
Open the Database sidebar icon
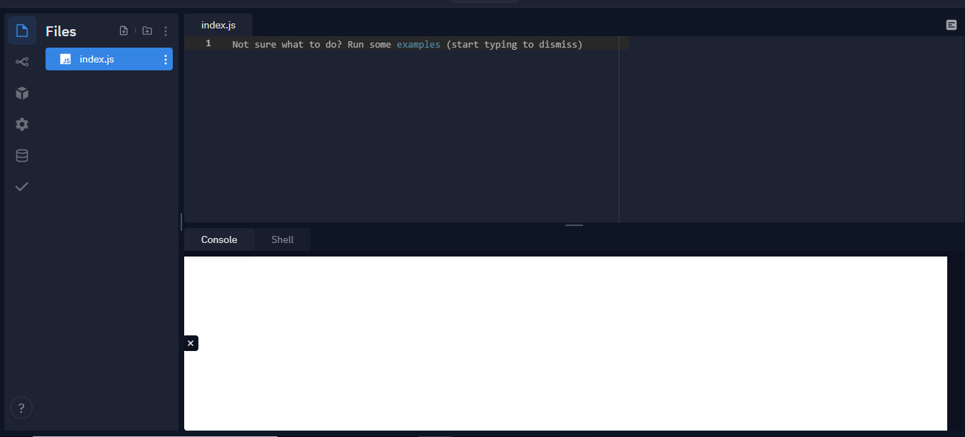coord(22,156)
